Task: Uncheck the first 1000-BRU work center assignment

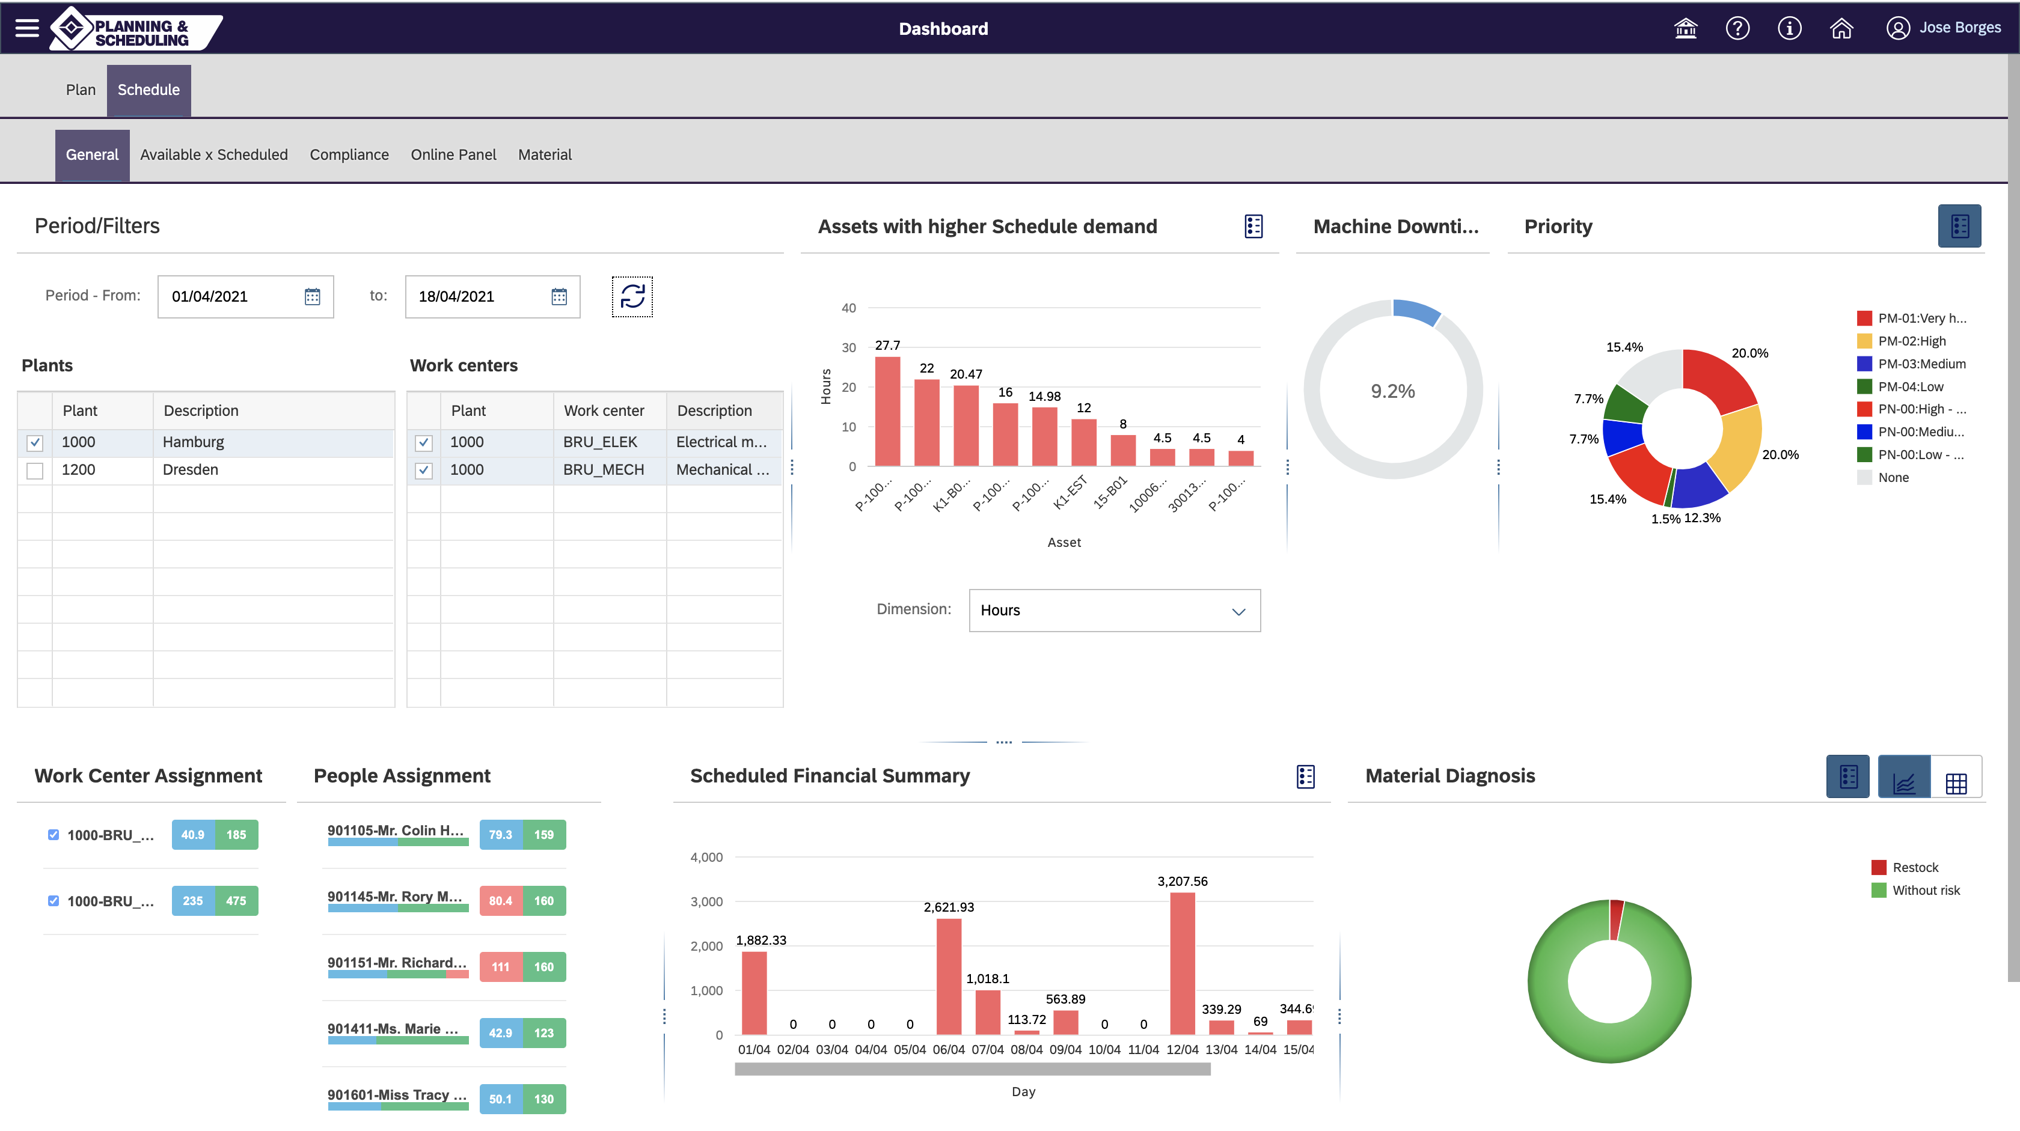Action: pos(54,835)
